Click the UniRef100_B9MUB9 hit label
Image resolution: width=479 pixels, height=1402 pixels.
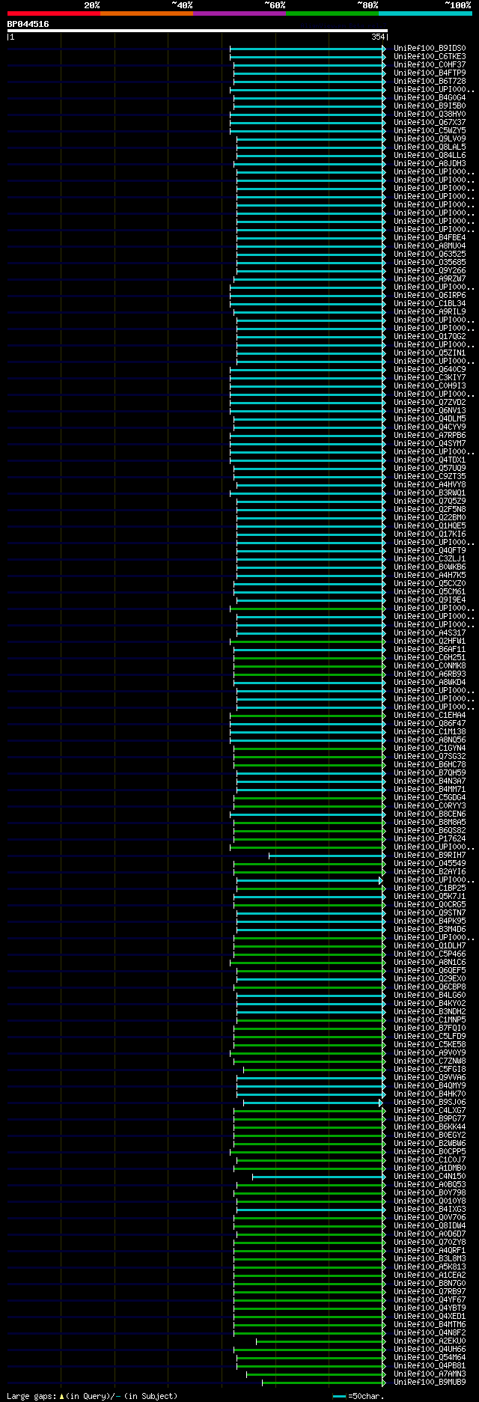[430, 1383]
